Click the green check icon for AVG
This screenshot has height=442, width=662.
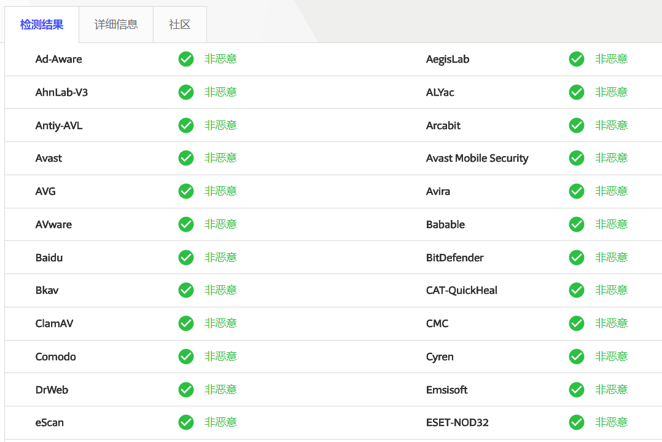pos(185,191)
